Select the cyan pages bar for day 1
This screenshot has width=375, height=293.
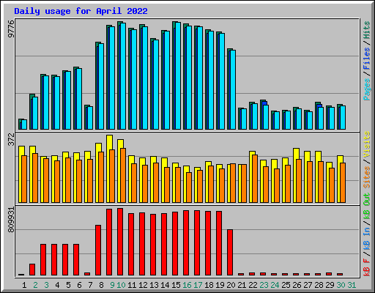pos(24,125)
